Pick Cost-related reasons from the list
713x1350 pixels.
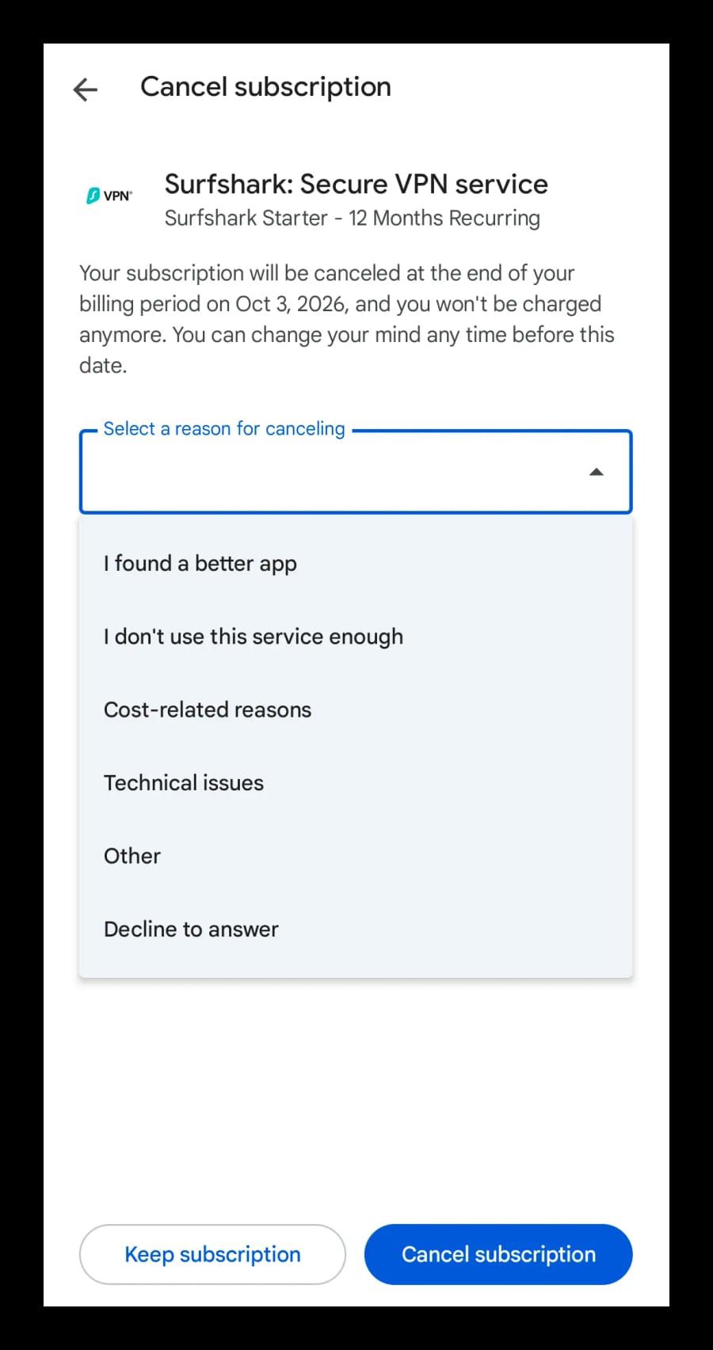207,709
